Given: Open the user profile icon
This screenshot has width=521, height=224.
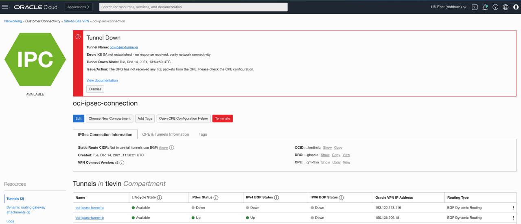Looking at the screenshot, I should point(516,7).
